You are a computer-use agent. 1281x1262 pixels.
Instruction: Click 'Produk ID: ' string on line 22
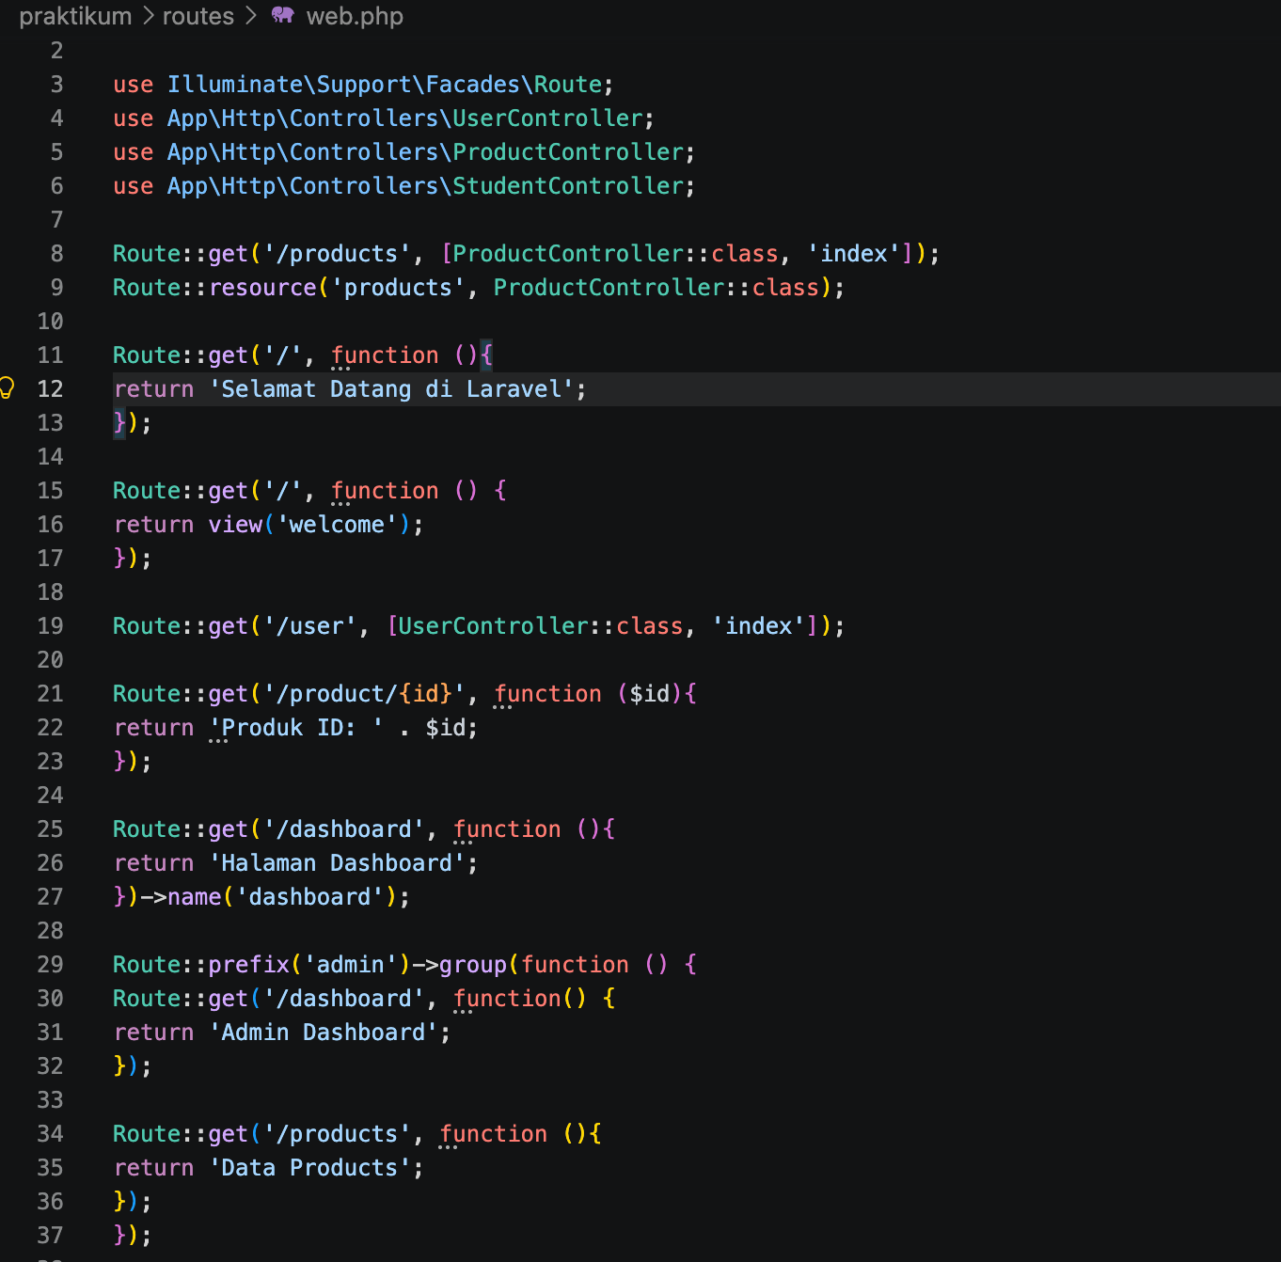(296, 727)
